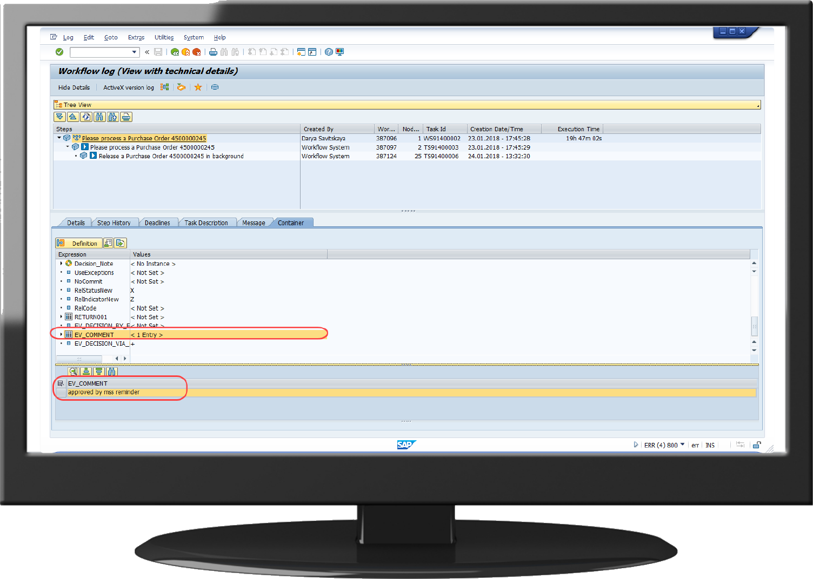Click the Hide Details button
The width and height of the screenshot is (813, 579).
point(74,87)
